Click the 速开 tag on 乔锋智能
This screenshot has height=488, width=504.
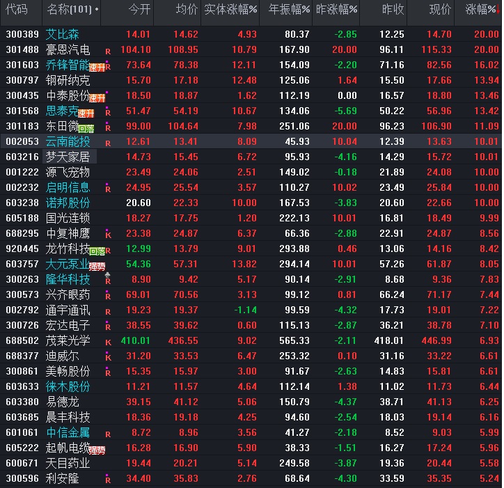[97, 68]
